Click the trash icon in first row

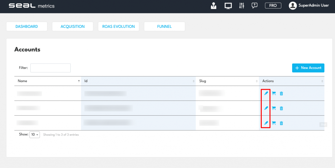pos(281,93)
